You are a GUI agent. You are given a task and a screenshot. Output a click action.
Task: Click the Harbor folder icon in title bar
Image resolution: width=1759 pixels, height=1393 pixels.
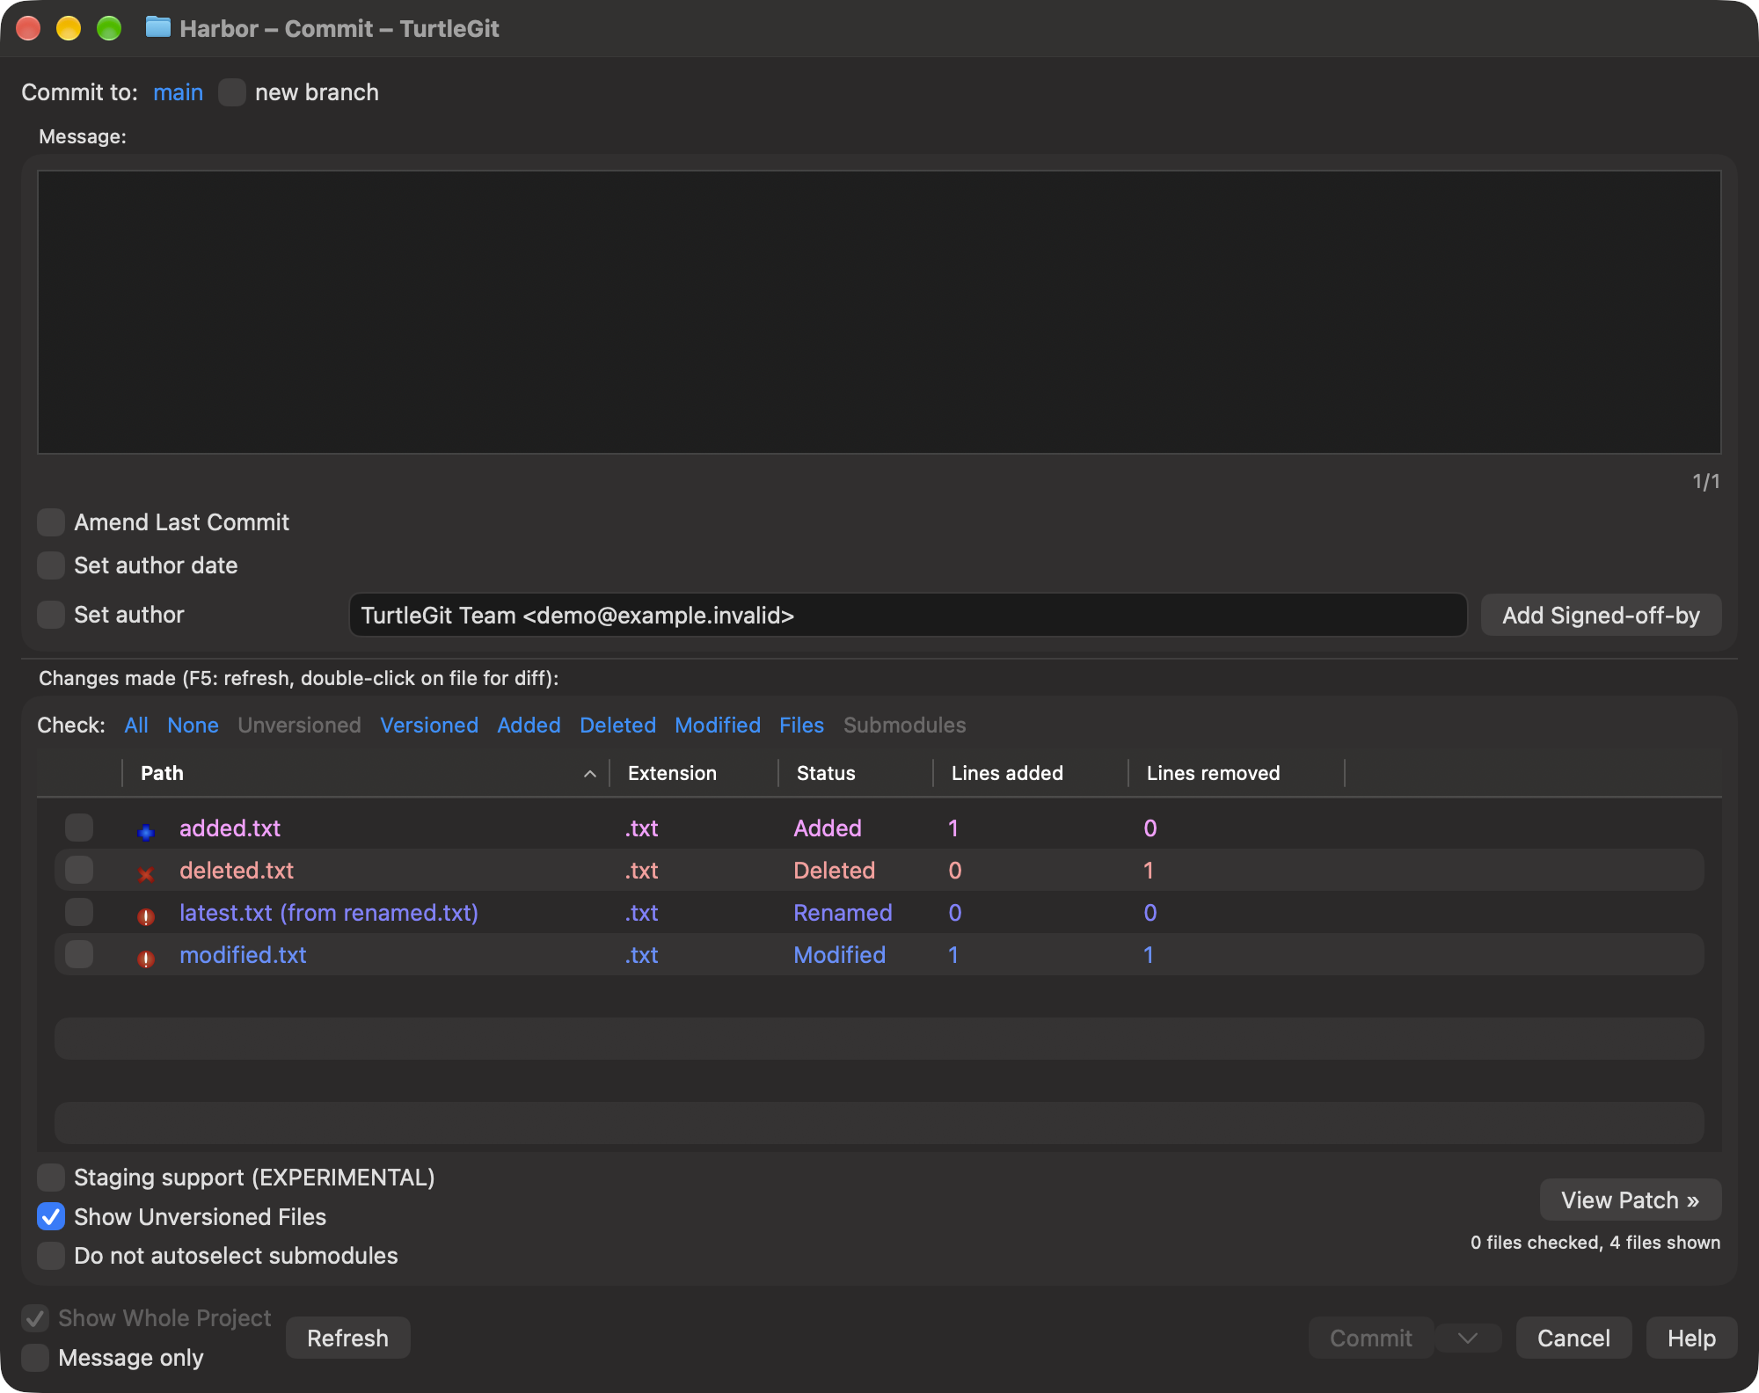(157, 28)
